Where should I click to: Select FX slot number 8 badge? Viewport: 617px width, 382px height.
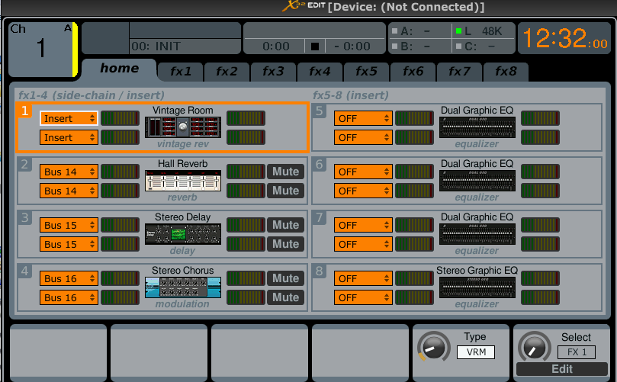pos(319,271)
